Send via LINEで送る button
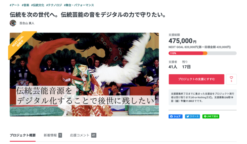This screenshot has width=247, height=144. pyautogui.click(x=211, y=116)
